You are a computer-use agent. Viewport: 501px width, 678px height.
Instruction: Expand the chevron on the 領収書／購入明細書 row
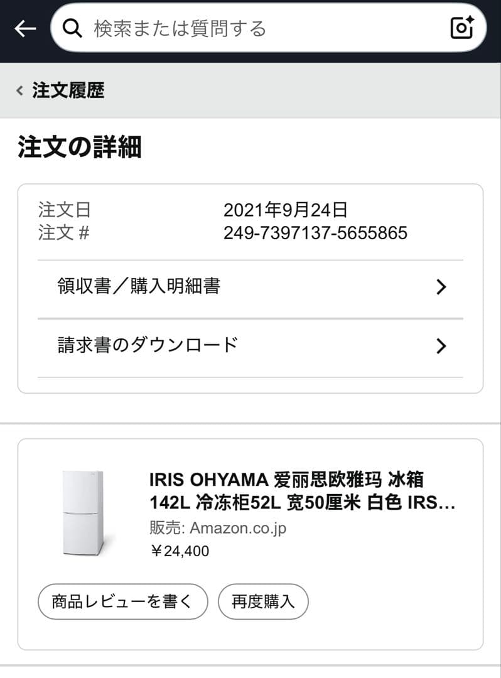pos(441,288)
